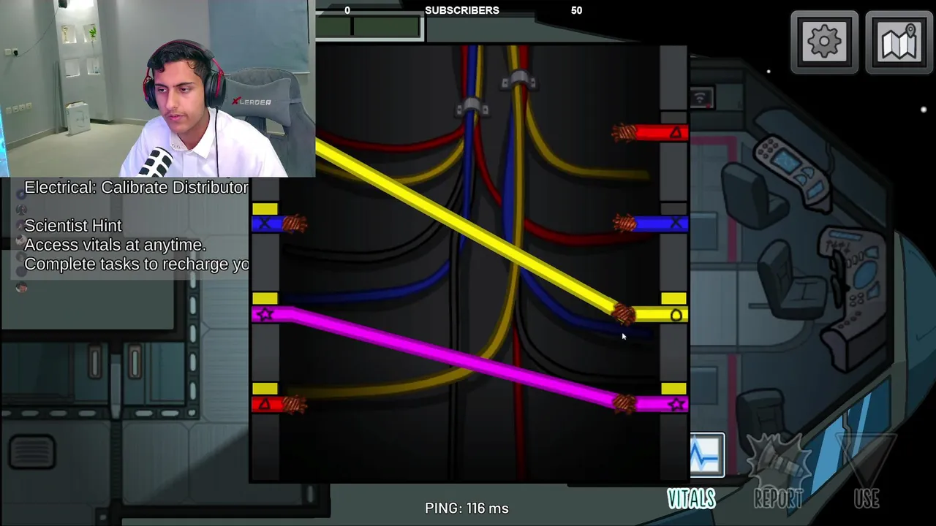The image size is (936, 526).
Task: Click the right blue wire end with X
Action: click(650, 224)
